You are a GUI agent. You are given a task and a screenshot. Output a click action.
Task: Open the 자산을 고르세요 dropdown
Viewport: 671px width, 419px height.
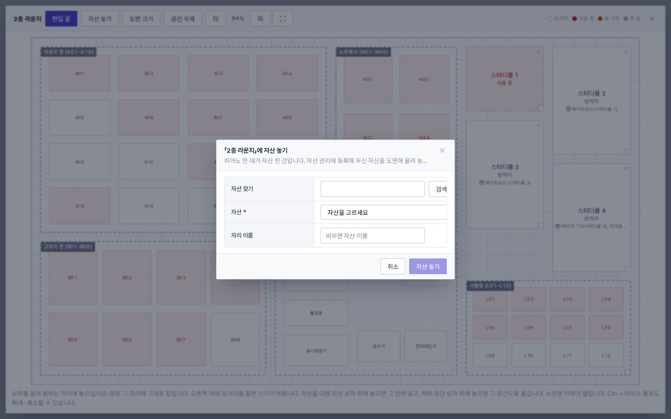[x=384, y=212]
